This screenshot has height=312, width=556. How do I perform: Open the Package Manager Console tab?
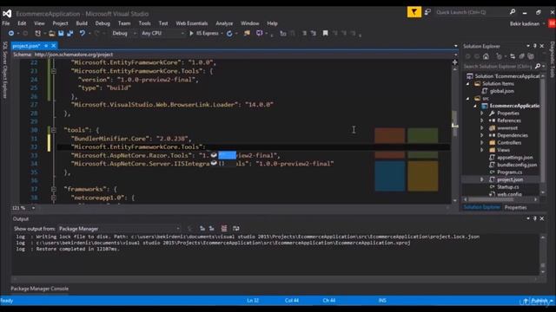pos(40,289)
